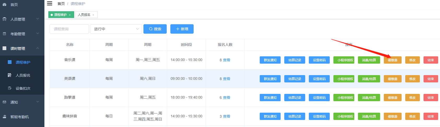Click the 首页 dashboard icon in sidebar
Screen dimensions: 440x127
(x=4, y=4)
